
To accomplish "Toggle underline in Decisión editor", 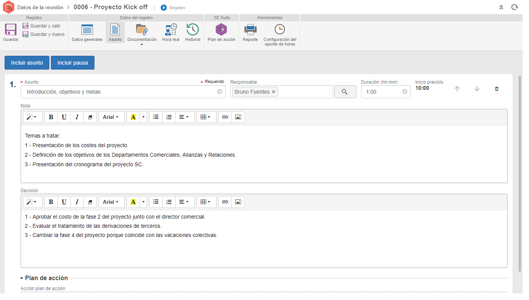I will (x=64, y=202).
